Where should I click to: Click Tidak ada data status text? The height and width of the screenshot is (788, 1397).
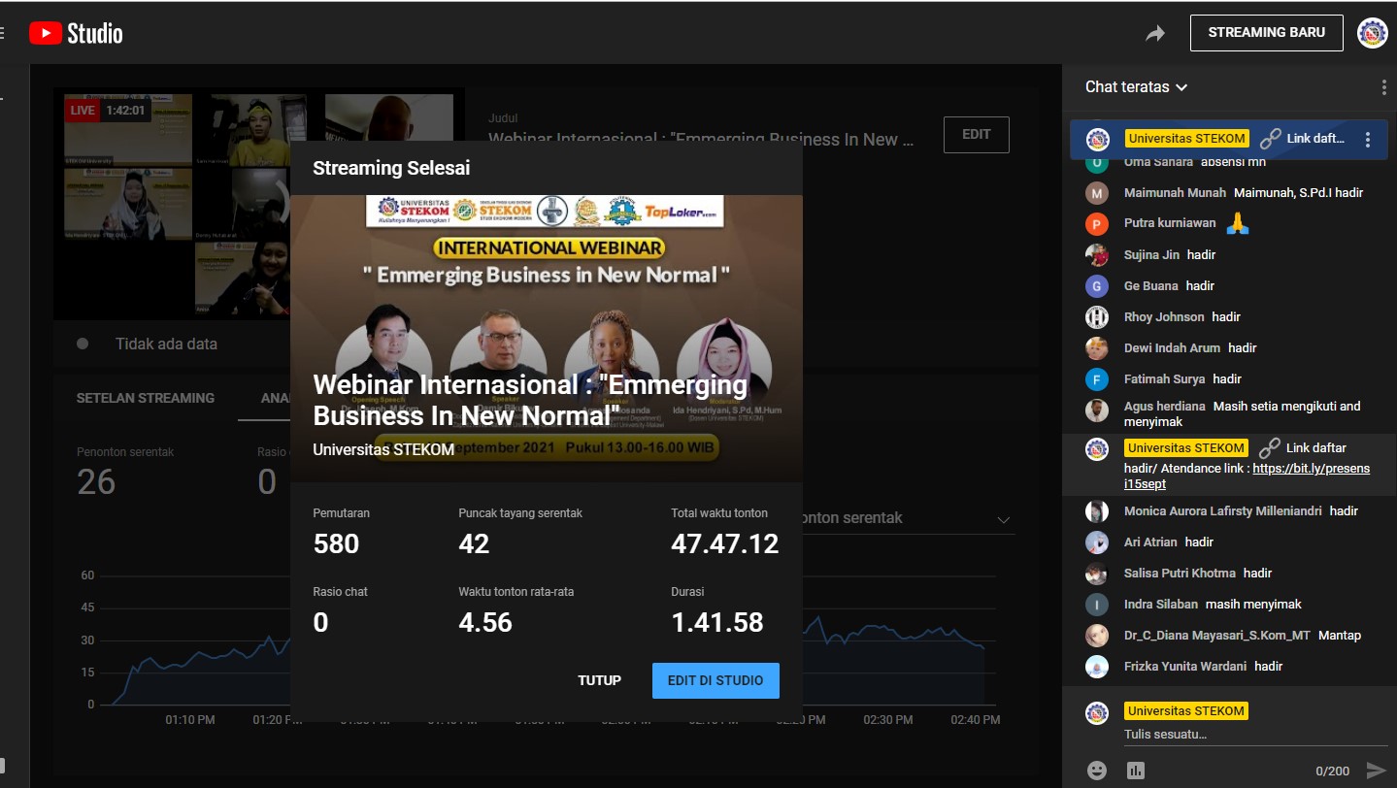pyautogui.click(x=166, y=344)
